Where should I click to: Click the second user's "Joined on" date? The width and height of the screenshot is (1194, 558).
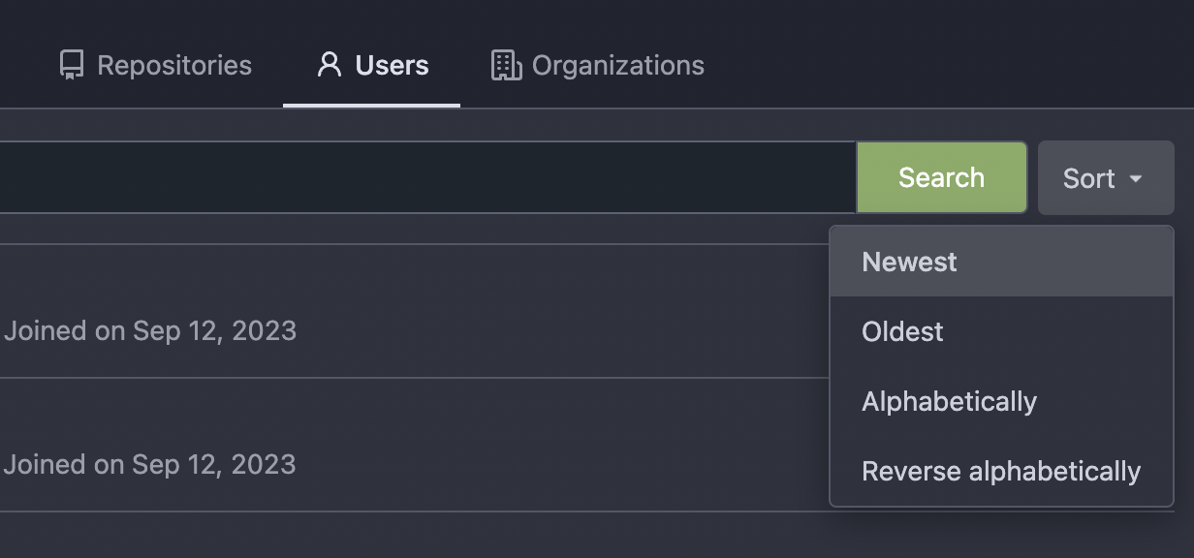pyautogui.click(x=150, y=464)
